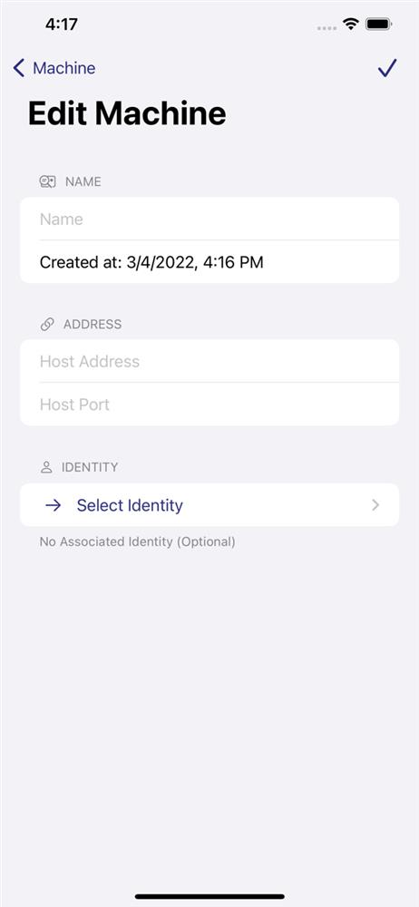Click the 4:17 clock in the status bar

[62, 24]
